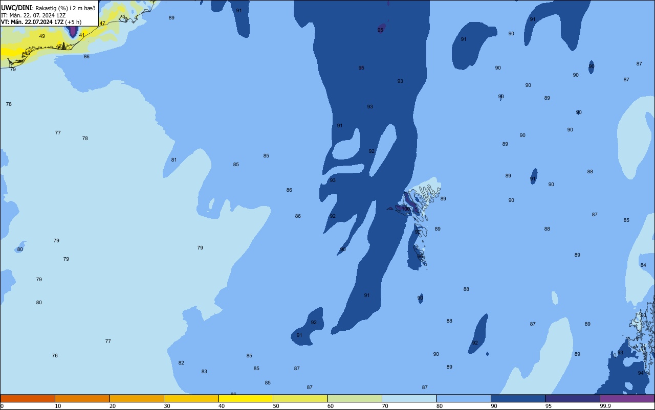The width and height of the screenshot is (655, 410).
Task: Click the '99.9' legend tick label
Action: coord(605,406)
